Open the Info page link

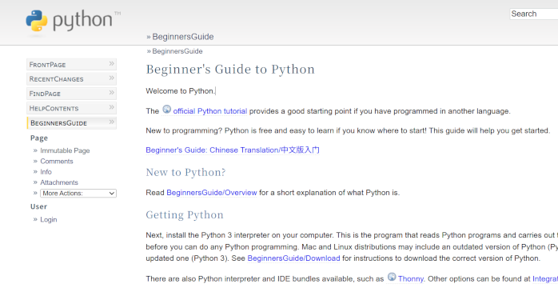(x=46, y=172)
